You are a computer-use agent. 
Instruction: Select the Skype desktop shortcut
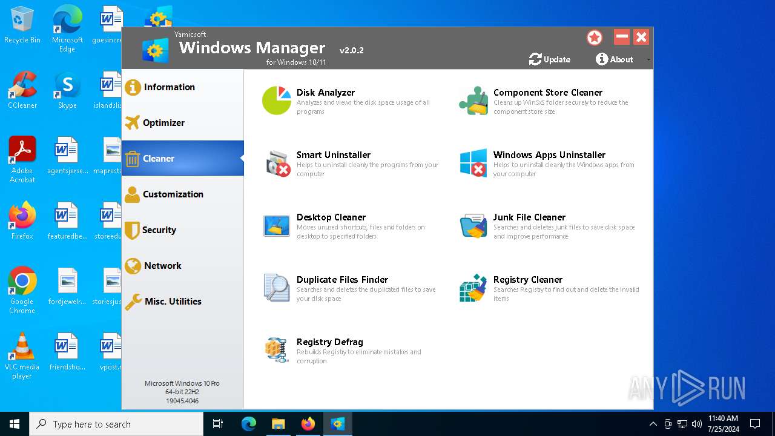[x=67, y=91]
